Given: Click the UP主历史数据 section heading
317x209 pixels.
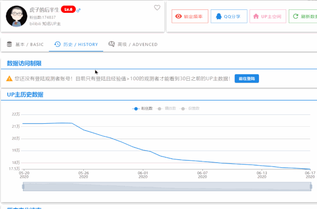Looking at the screenshot, I should (25, 95).
